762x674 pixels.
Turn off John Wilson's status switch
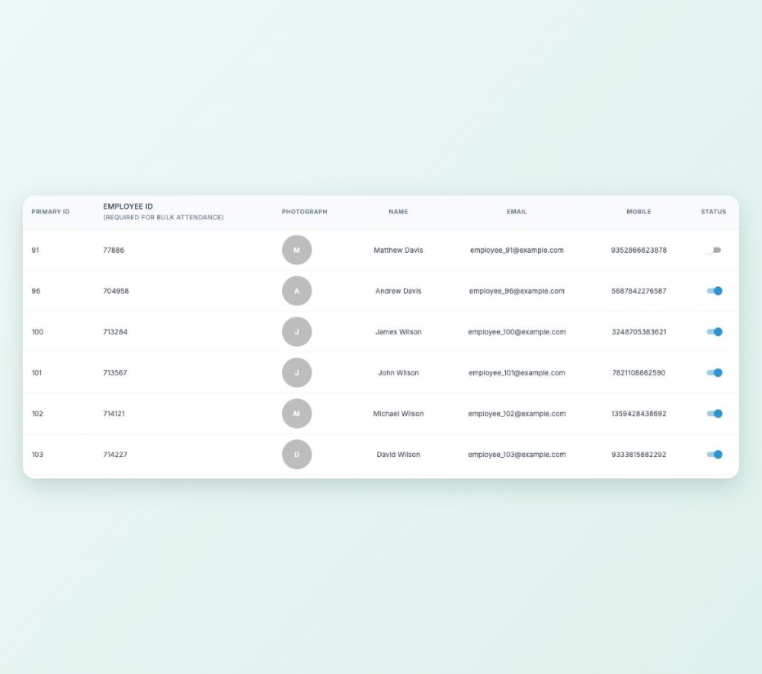(715, 372)
